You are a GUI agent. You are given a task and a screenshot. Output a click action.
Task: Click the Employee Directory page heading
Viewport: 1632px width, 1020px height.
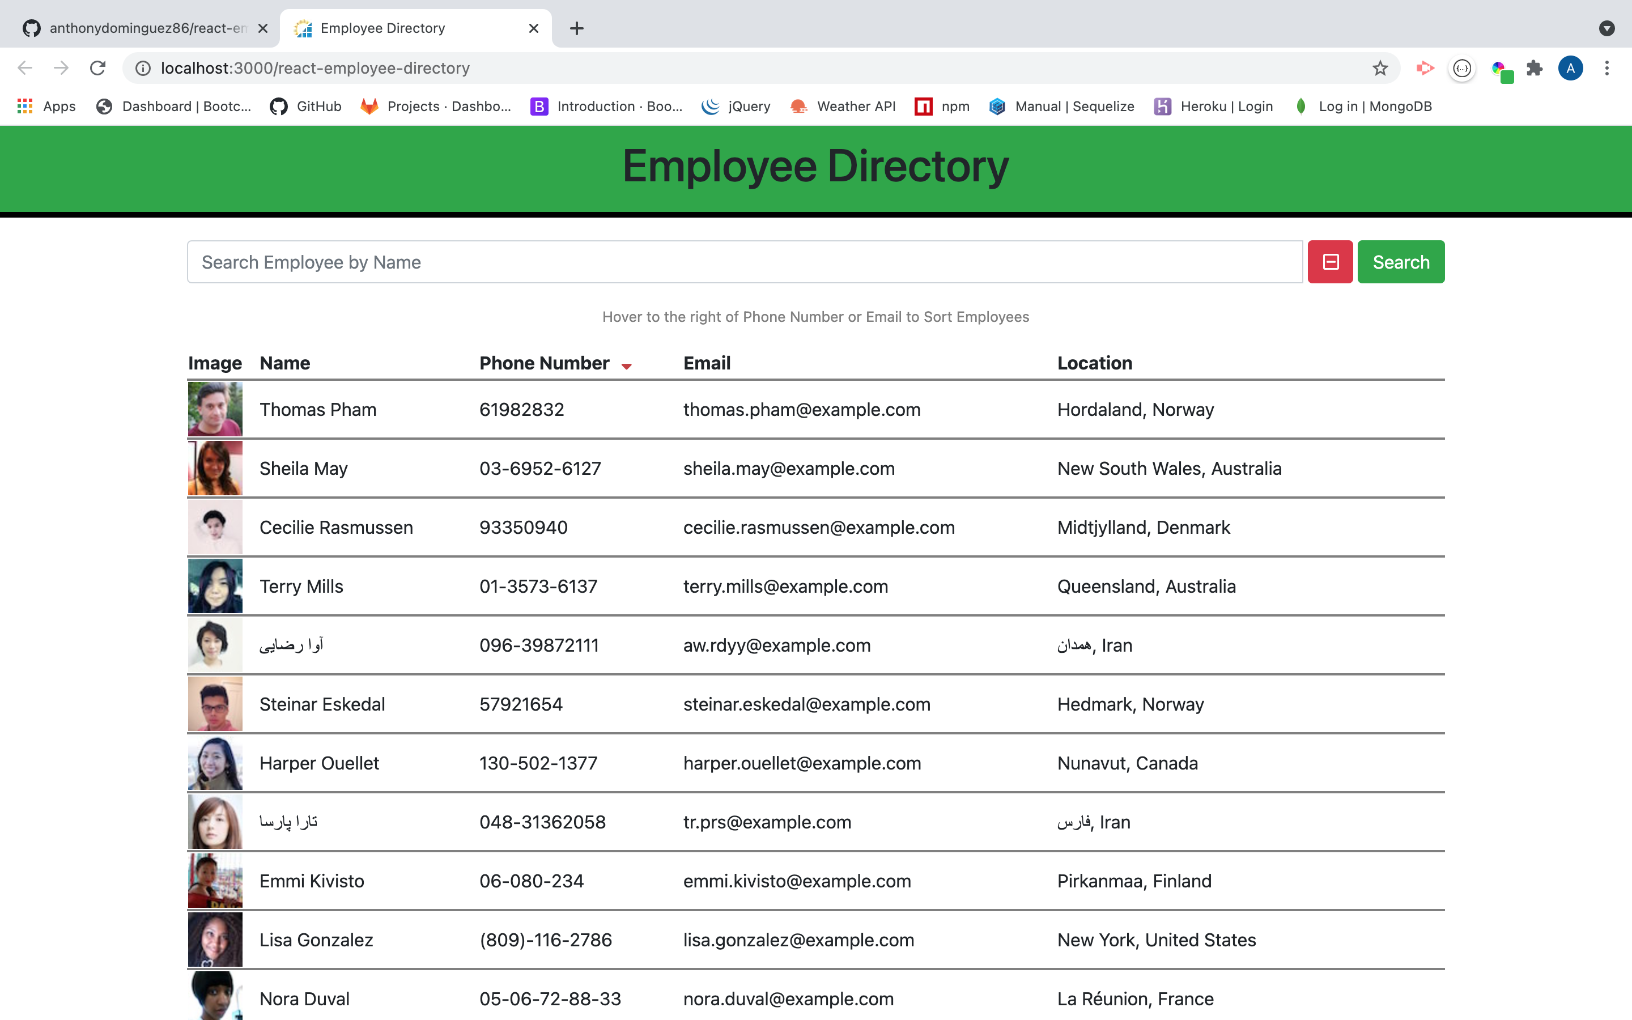click(815, 166)
